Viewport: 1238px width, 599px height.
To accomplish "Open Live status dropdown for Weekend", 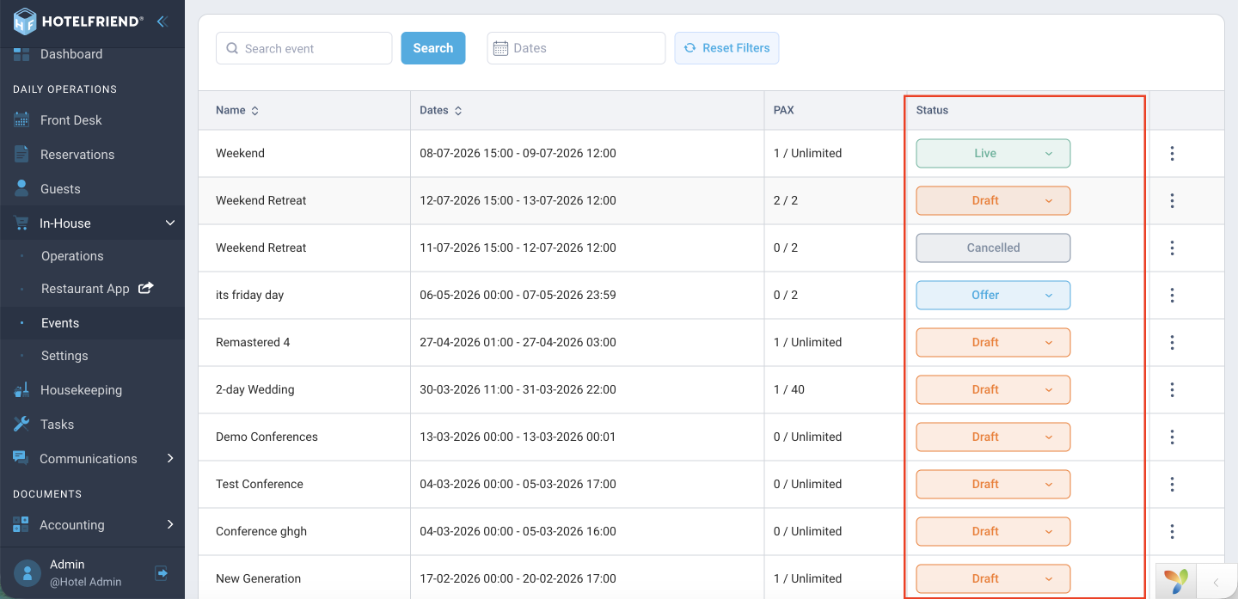I will click(993, 153).
